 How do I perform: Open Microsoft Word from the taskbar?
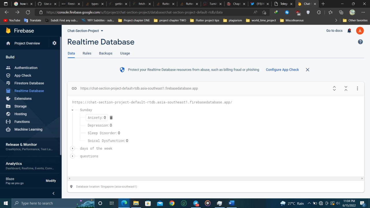click(x=231, y=203)
